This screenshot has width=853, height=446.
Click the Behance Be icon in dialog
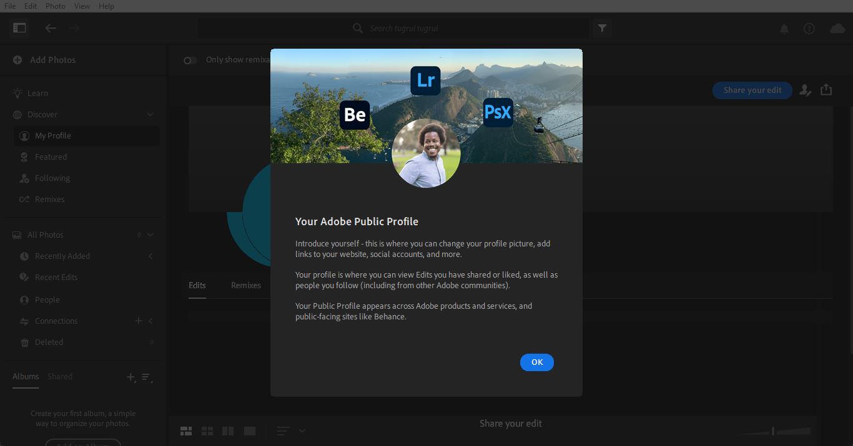click(355, 115)
